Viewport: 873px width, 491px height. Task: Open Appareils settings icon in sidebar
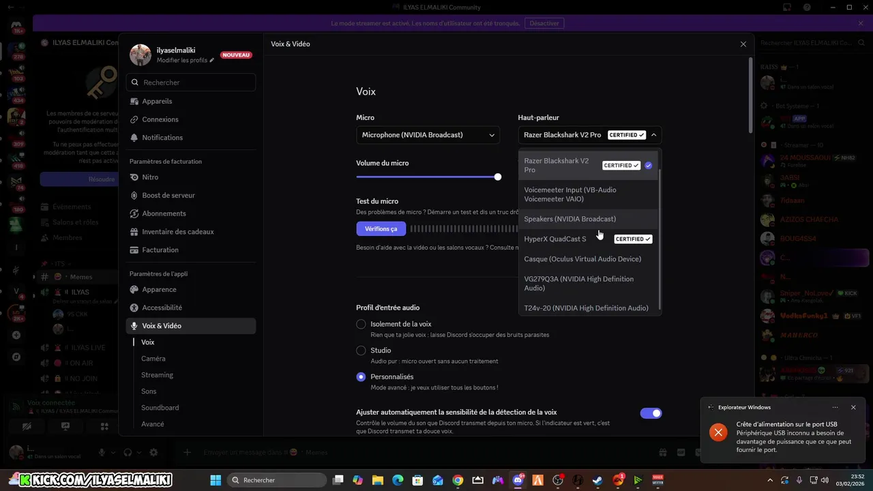134,102
